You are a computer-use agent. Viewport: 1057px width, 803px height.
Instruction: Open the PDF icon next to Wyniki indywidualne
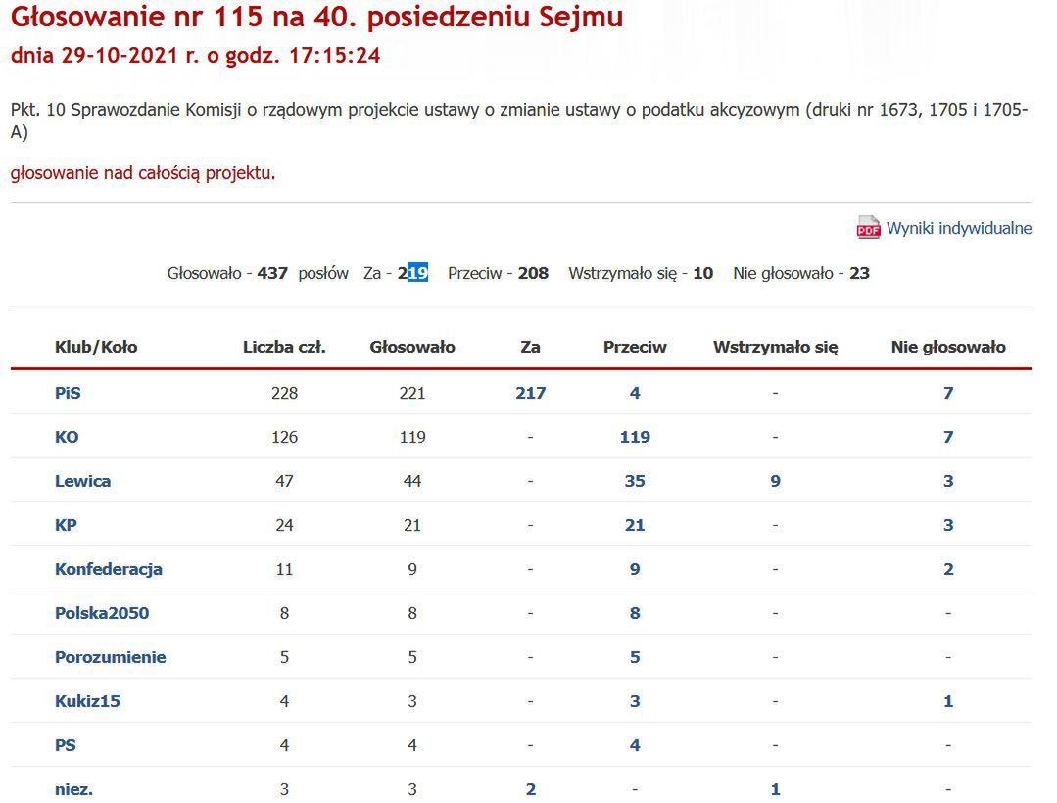pos(866,228)
